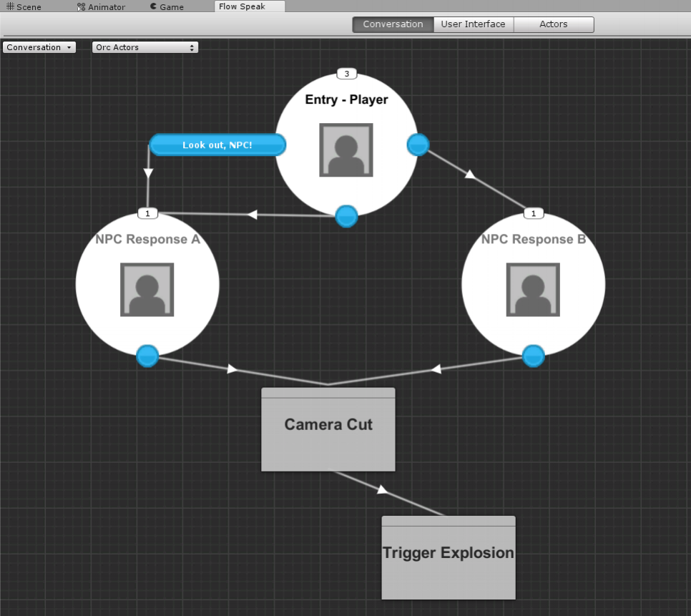The height and width of the screenshot is (616, 691).
Task: Select the NPC Response A portrait image
Action: 147,290
